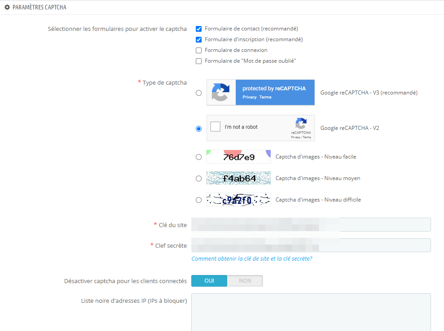Set disable captcha for logged-in clients to OUI
This screenshot has width=444, height=331.
click(209, 280)
